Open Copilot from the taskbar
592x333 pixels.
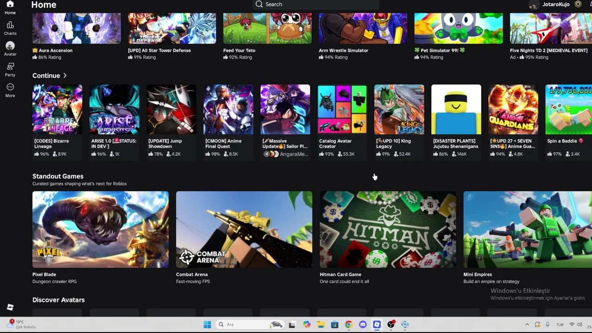[306, 325]
